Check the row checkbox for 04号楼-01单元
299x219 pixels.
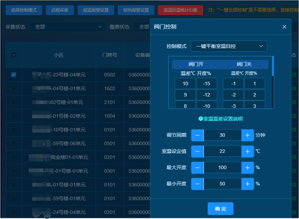coord(14,88)
